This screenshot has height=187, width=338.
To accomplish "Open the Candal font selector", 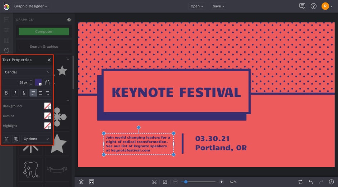I will tap(27, 72).
